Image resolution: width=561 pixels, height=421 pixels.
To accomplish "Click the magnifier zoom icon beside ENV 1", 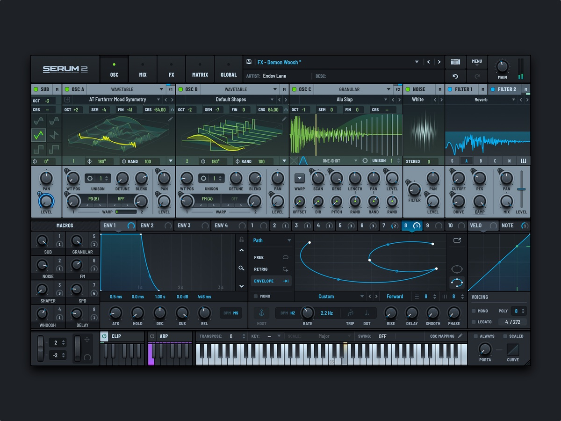I will click(241, 268).
